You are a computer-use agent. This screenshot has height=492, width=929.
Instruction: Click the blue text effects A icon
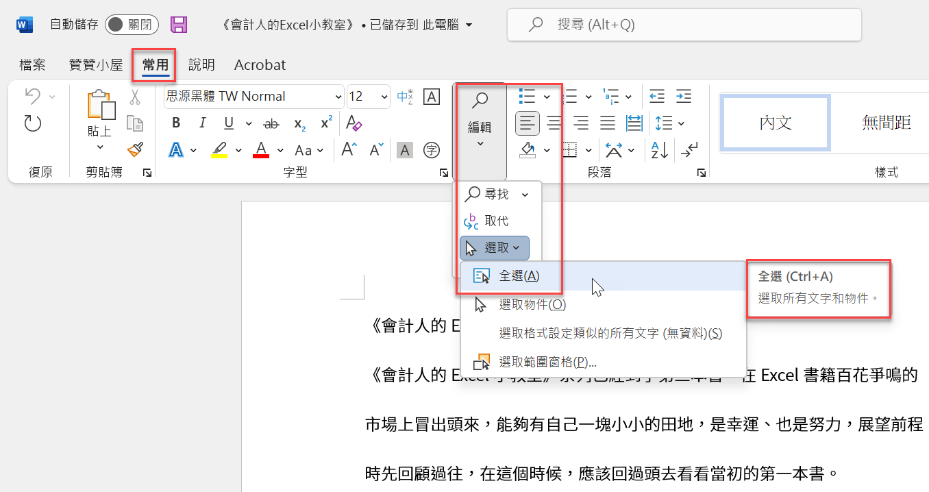(176, 149)
